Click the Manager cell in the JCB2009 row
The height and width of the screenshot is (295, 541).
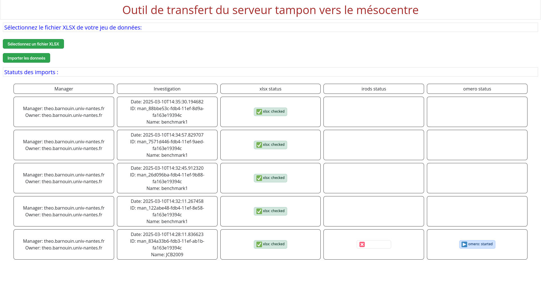click(x=64, y=244)
